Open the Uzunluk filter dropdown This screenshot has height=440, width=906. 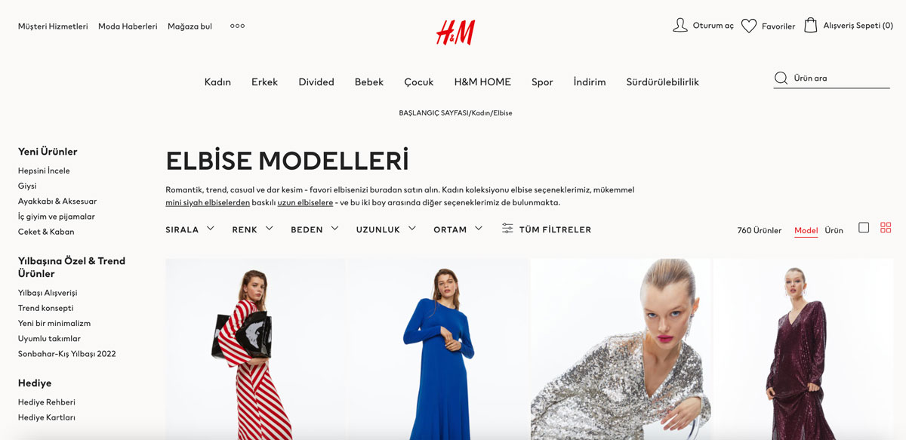[x=387, y=229]
